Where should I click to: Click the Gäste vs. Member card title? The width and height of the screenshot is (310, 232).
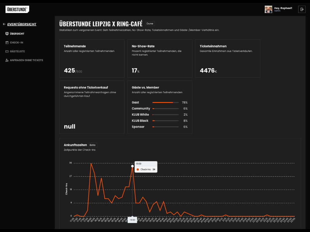tap(146, 87)
